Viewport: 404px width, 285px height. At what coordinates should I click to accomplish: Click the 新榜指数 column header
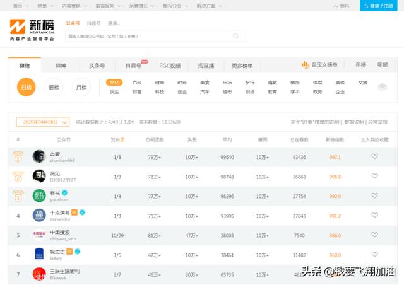click(x=335, y=140)
